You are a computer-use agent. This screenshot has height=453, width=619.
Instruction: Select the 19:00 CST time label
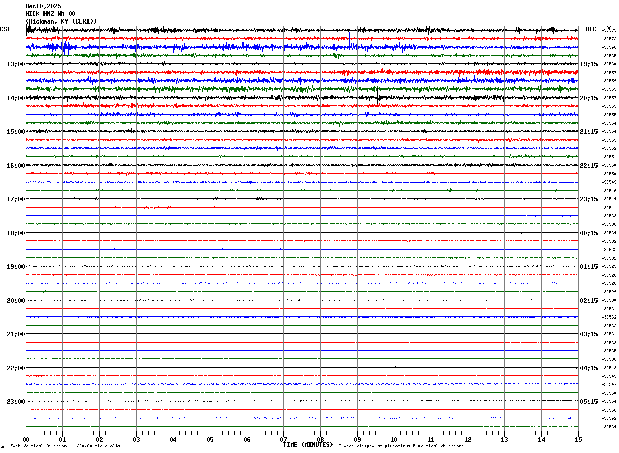point(15,267)
